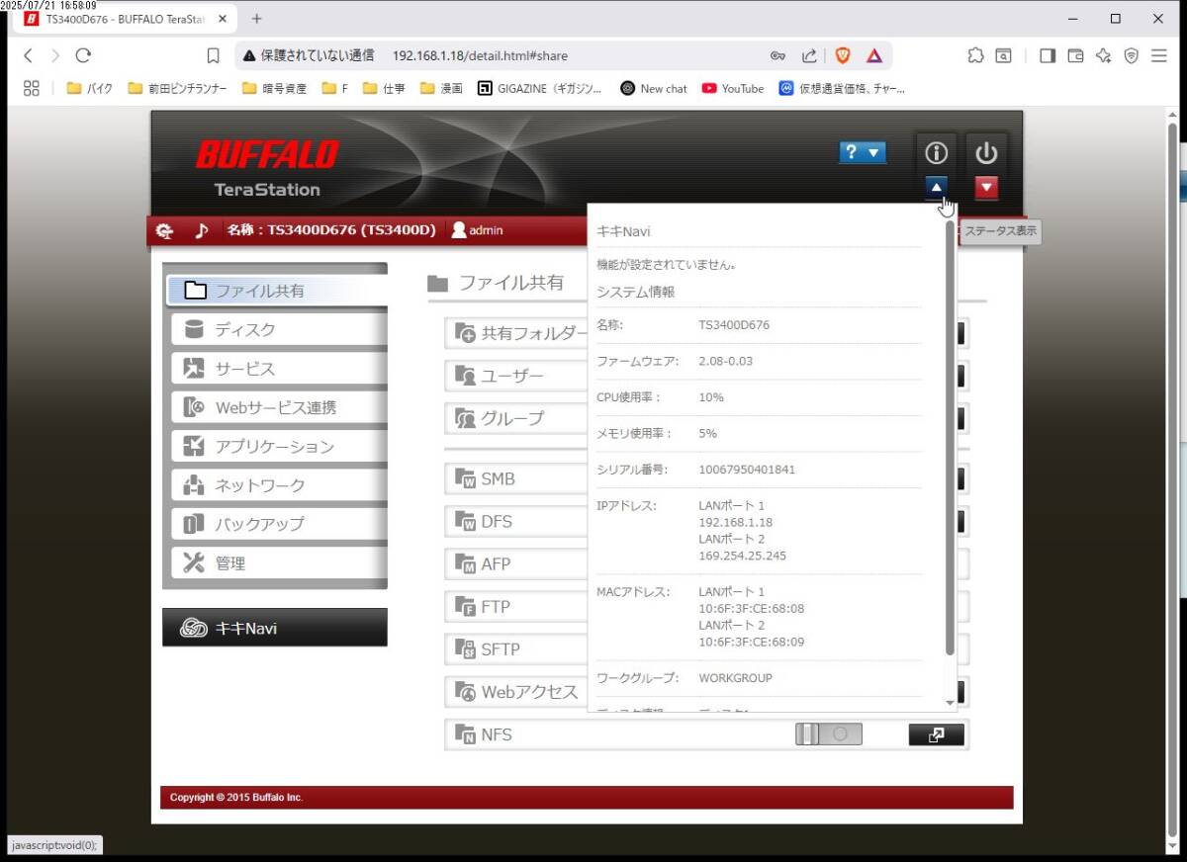The image size is (1187, 862).
Task: Open 暗号資産 bookmark folder
Action: 274,88
